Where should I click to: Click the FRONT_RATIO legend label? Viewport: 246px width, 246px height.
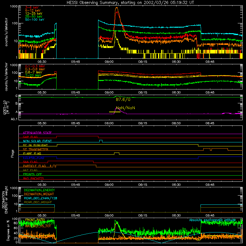[x=35, y=220]
